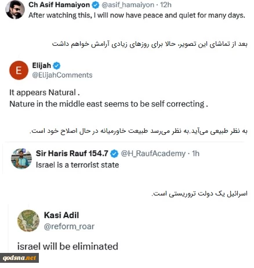
Task: Open the @reform_roar handle
Action: [x=69, y=226]
